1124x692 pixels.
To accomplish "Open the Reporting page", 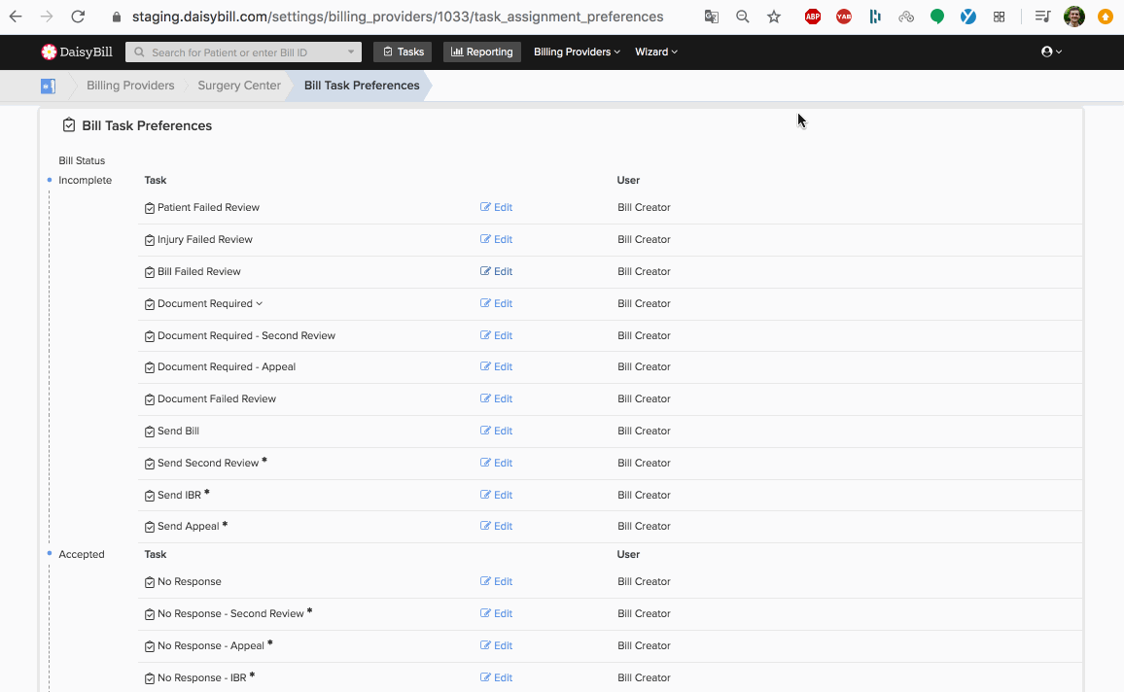I will pyautogui.click(x=481, y=52).
